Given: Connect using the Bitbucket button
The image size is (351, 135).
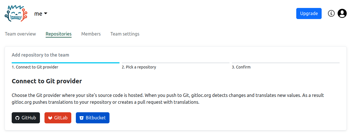Looking at the screenshot, I should click(92, 118).
